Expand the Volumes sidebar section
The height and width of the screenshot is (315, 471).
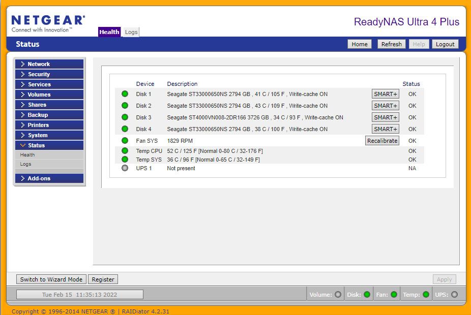49,94
